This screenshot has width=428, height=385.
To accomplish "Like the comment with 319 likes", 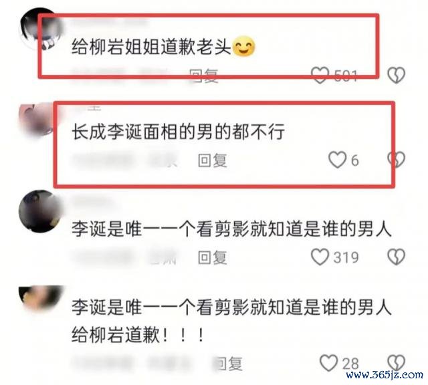I will (320, 257).
